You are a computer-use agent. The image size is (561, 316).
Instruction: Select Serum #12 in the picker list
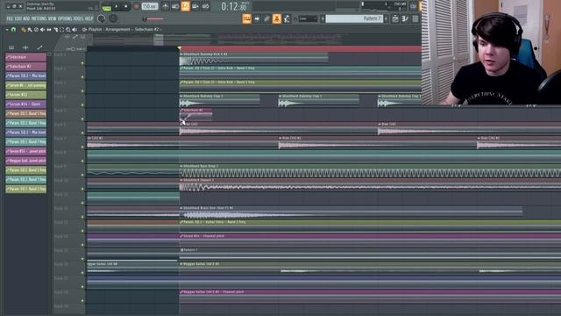(25, 95)
